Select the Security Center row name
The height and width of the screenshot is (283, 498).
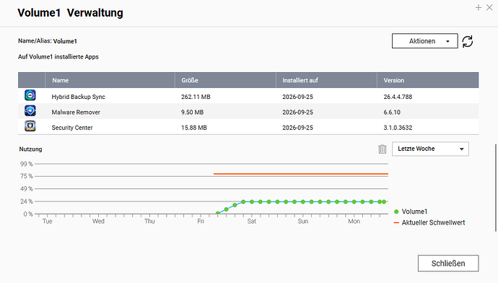72,128
